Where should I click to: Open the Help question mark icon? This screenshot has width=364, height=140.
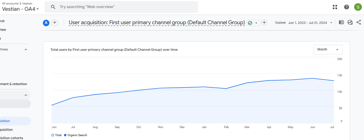click(x=346, y=7)
